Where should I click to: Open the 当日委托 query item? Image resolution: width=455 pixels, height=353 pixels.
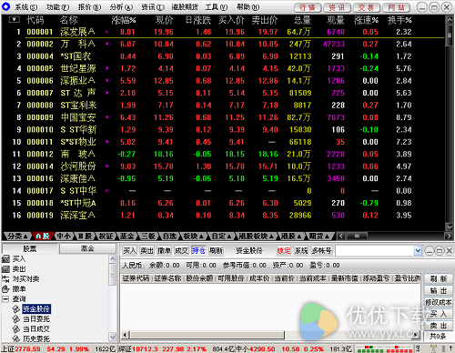(x=36, y=319)
